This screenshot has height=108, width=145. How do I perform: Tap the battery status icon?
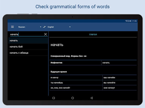131,21
